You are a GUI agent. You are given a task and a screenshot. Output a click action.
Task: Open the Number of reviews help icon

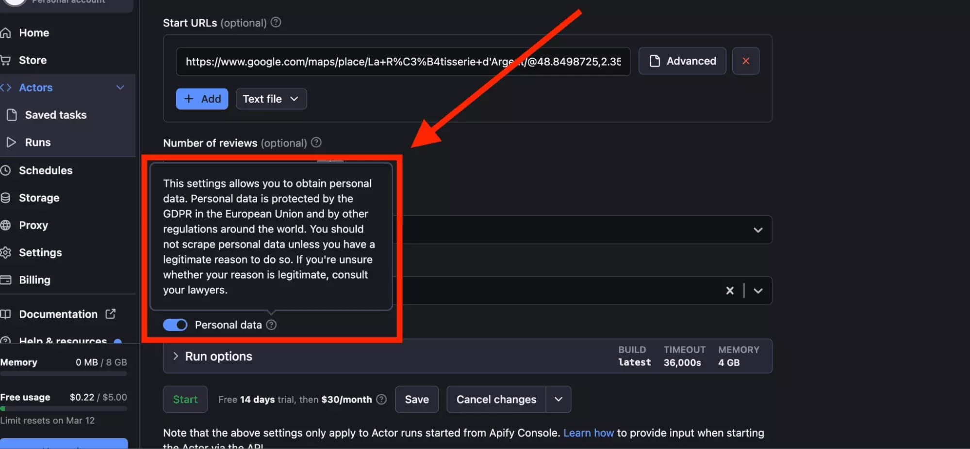[x=315, y=142]
